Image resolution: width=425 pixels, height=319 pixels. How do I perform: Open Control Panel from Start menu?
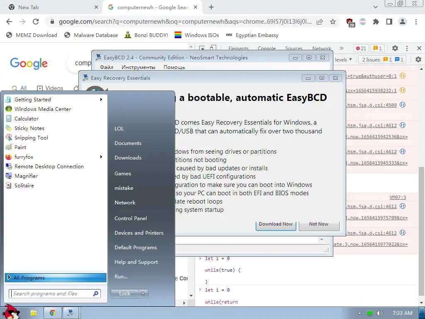131,218
